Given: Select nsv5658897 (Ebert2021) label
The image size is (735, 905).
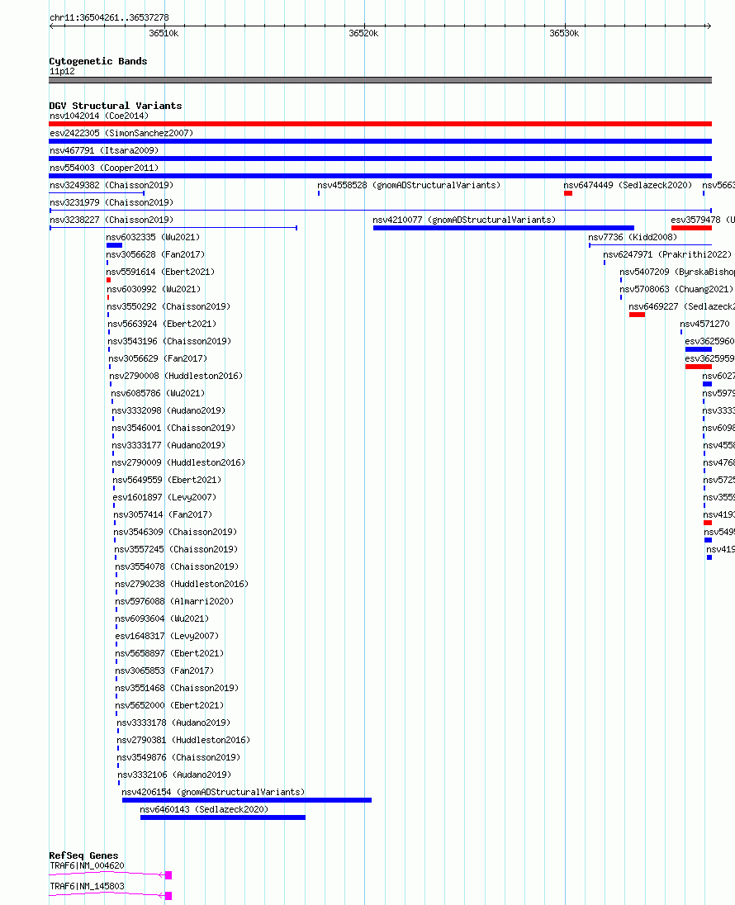Looking at the screenshot, I should click(x=170, y=652).
